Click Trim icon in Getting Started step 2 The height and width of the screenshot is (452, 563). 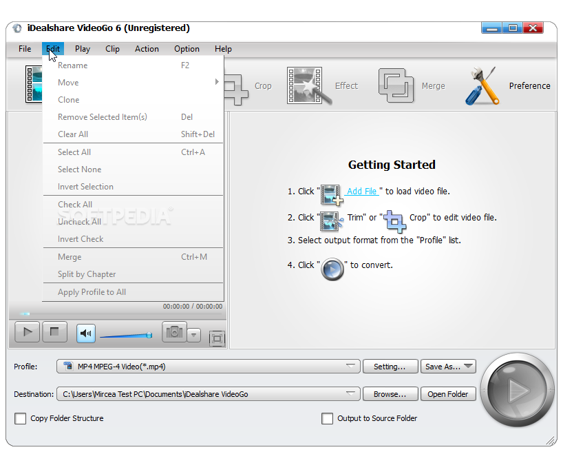pos(332,220)
